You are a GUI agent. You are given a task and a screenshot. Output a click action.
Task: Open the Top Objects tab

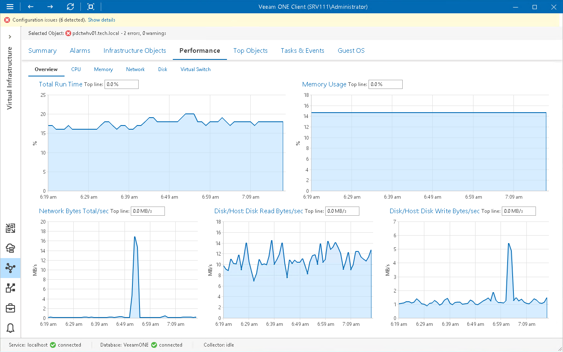[250, 51]
